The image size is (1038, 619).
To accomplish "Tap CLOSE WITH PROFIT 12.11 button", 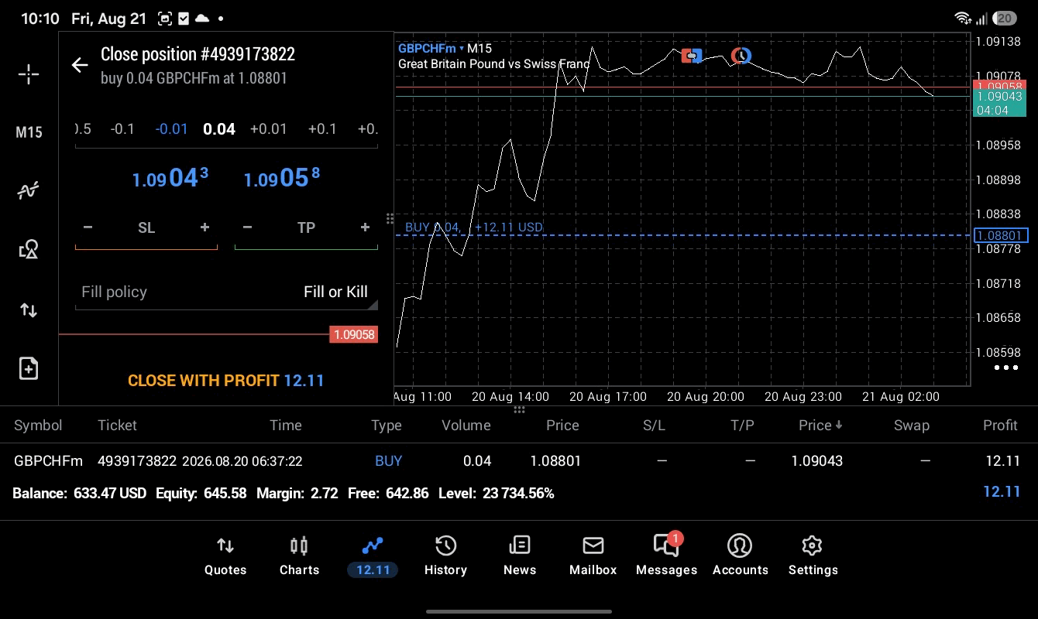I will coord(226,381).
